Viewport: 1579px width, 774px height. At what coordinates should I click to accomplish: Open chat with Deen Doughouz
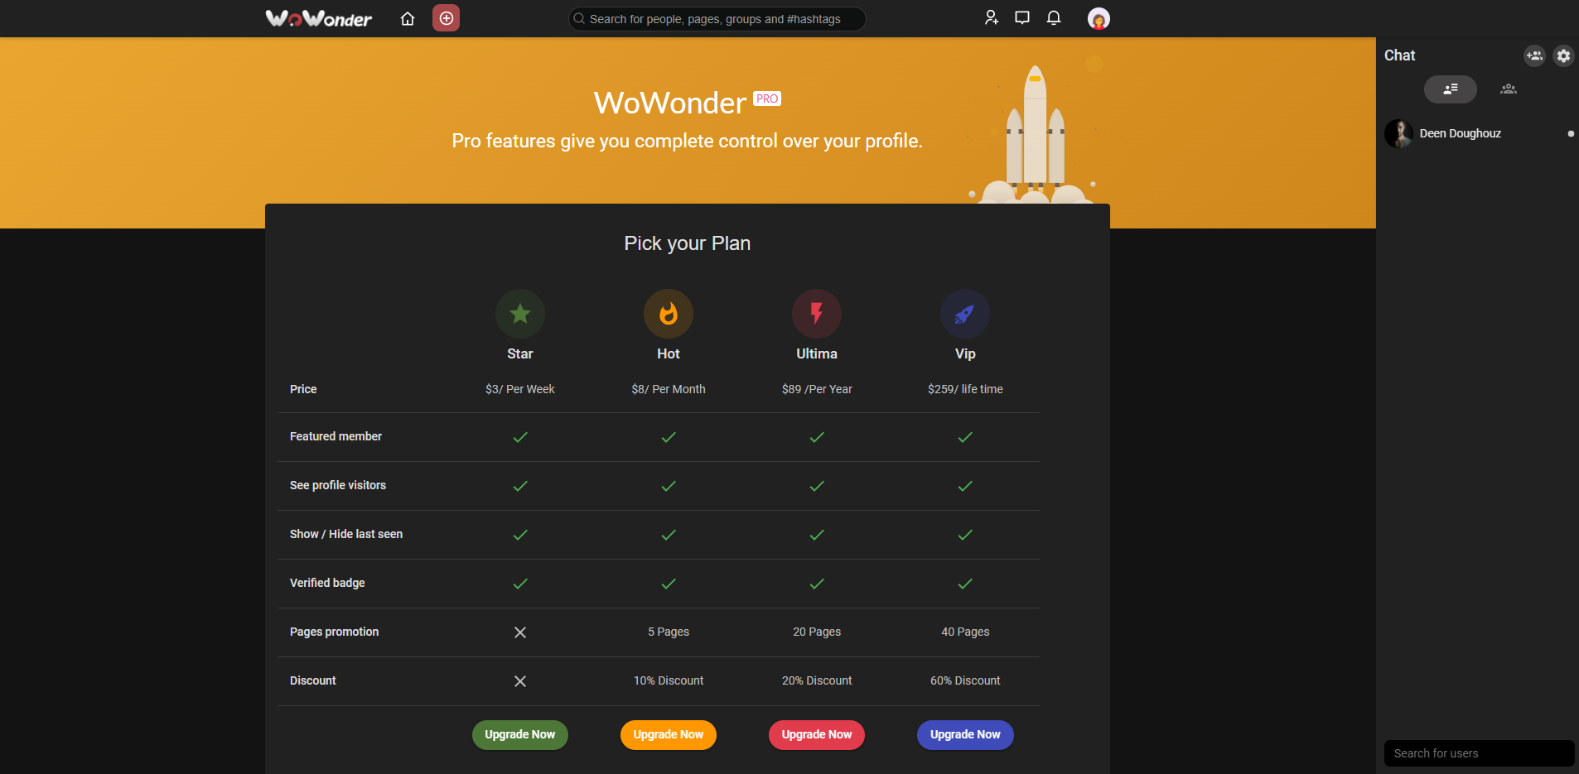click(x=1460, y=133)
